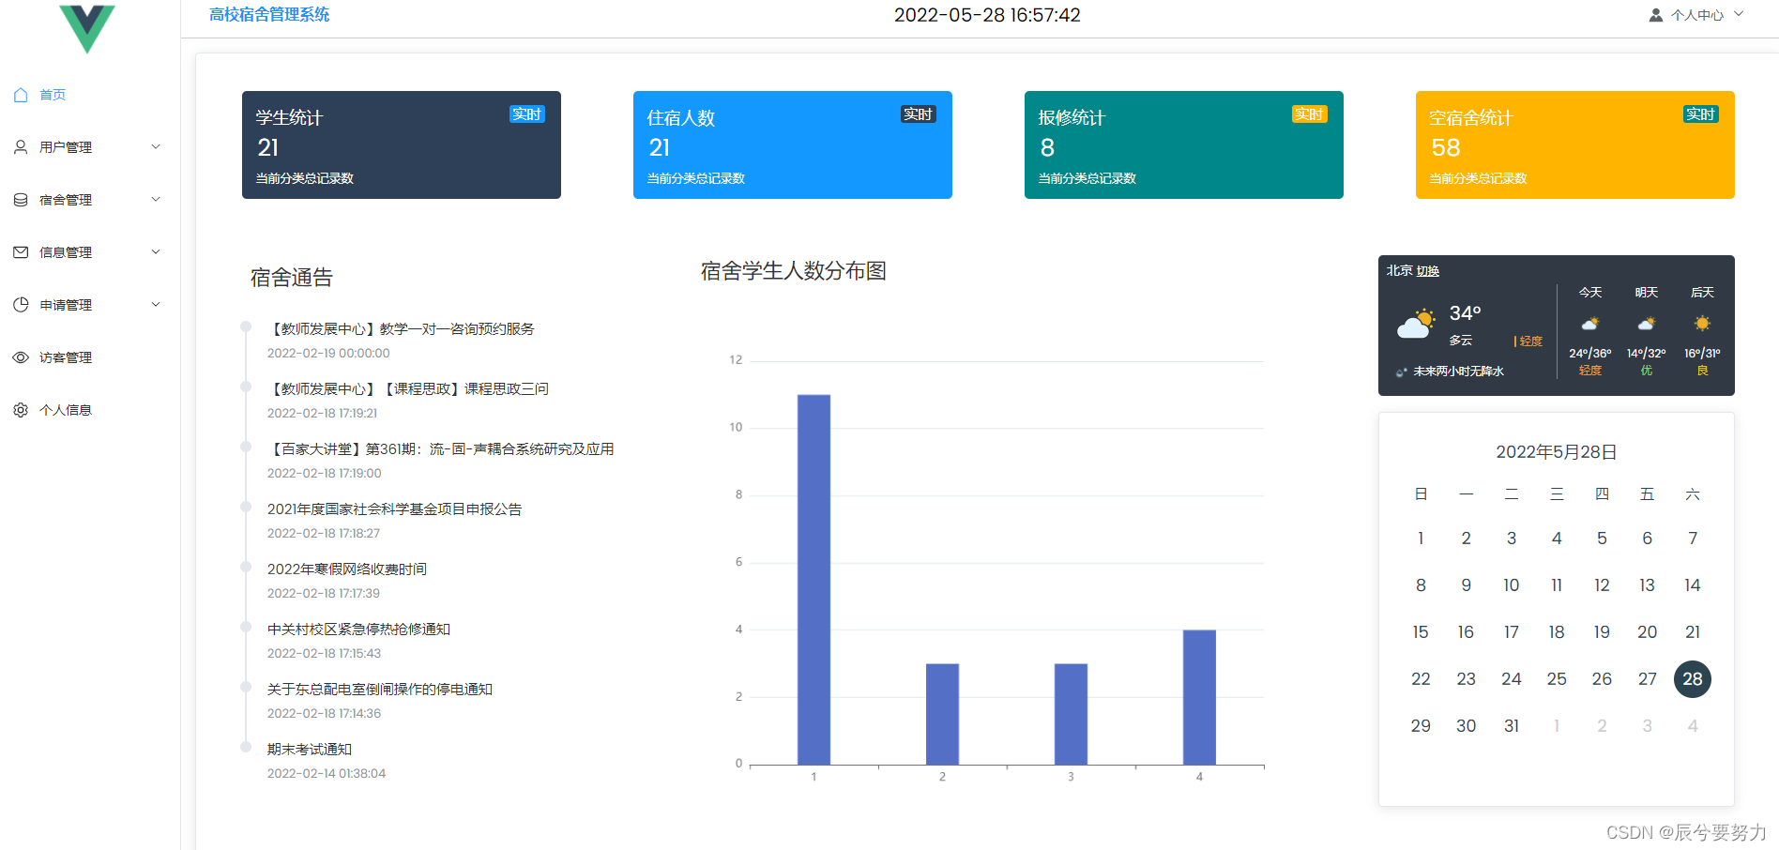Select the 访客管理 sidebar item
Screen dimensions: 1779x850
[x=66, y=357]
